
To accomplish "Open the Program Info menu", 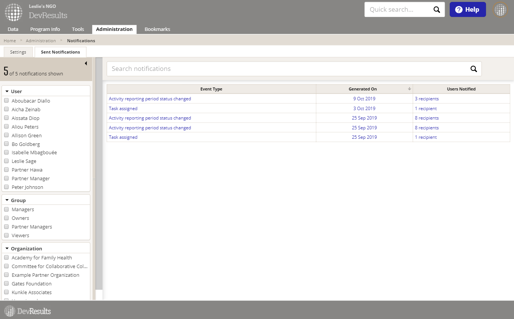I will (x=45, y=29).
